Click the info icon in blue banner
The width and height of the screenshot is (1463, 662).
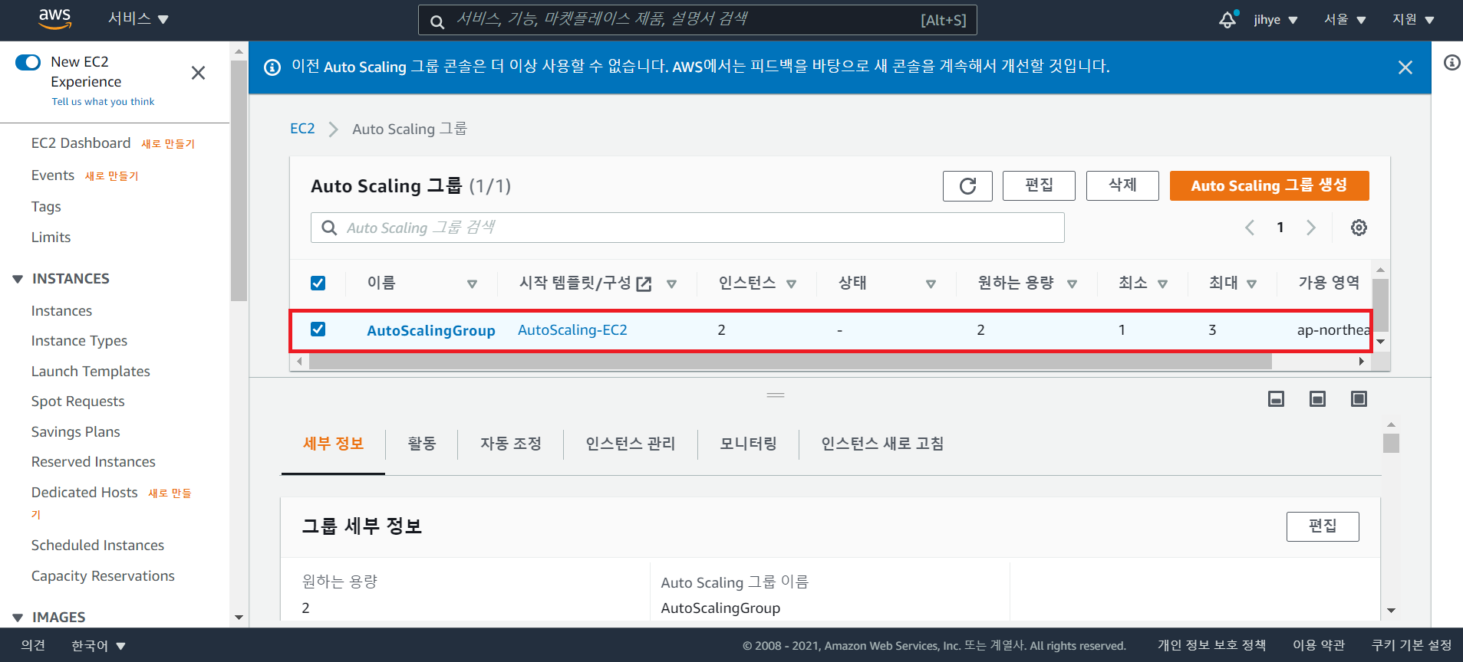(x=272, y=67)
